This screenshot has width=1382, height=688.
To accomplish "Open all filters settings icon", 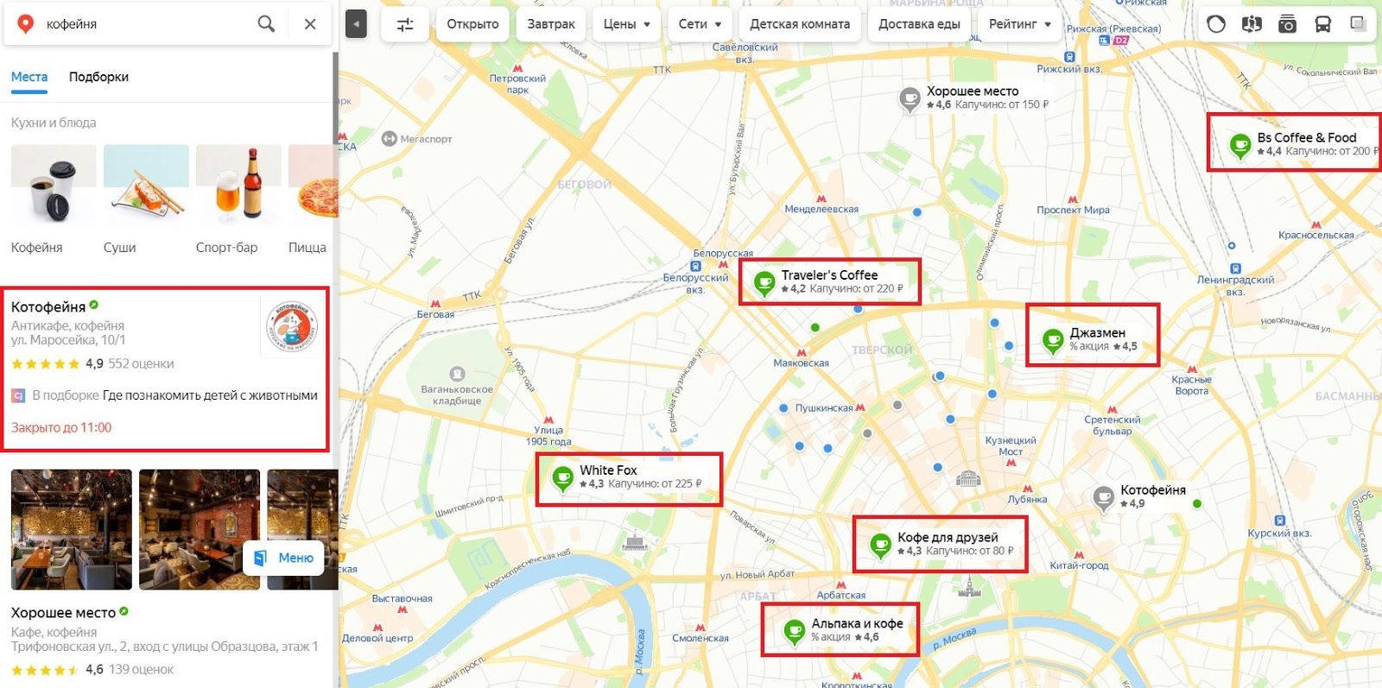I will (405, 24).
